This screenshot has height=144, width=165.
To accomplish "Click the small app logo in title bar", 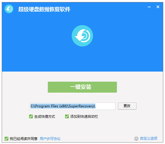I will 9,9.
